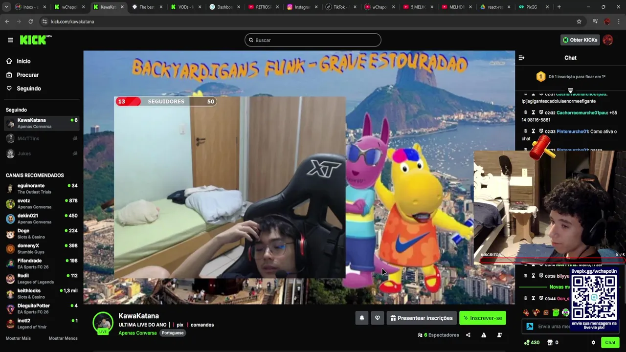
Task: Open the Seguindo following page
Action: (x=23, y=88)
